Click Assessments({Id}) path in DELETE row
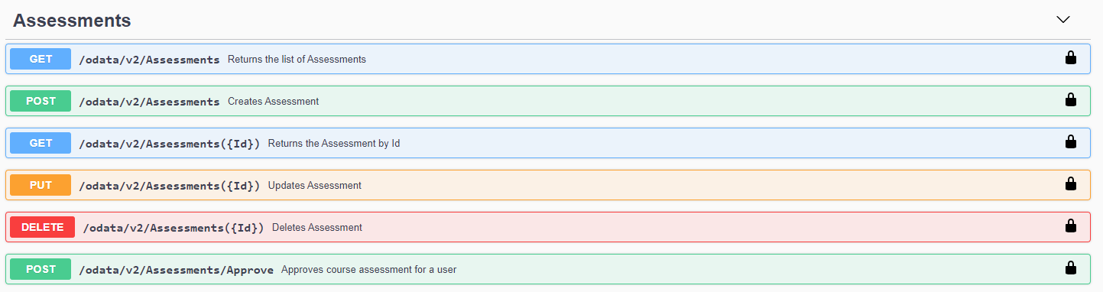 pos(174,227)
